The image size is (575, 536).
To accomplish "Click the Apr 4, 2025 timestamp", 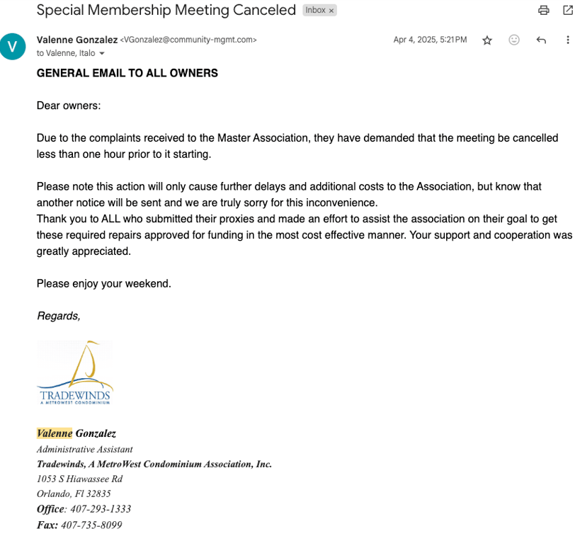I will coord(430,40).
